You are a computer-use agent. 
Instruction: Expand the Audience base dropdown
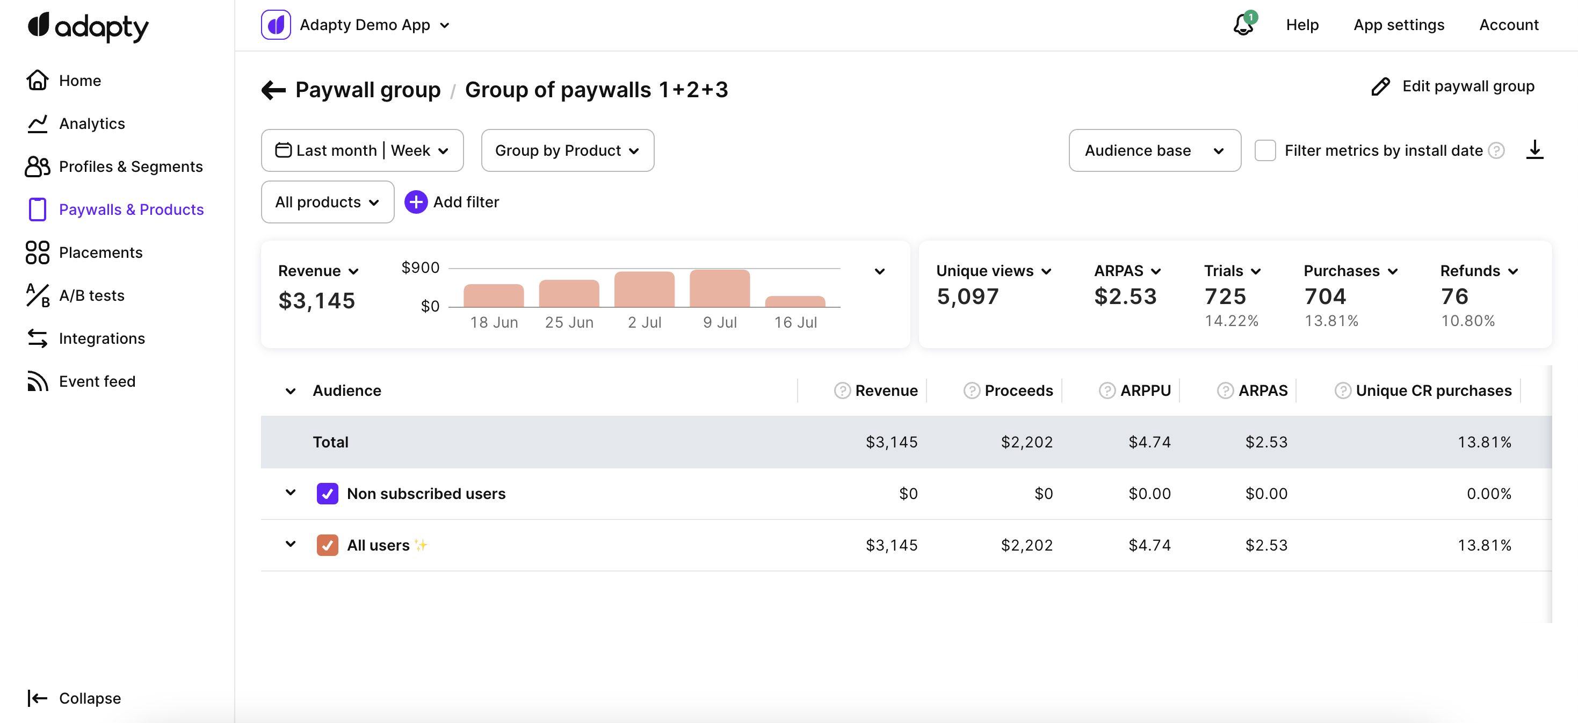(x=1154, y=151)
